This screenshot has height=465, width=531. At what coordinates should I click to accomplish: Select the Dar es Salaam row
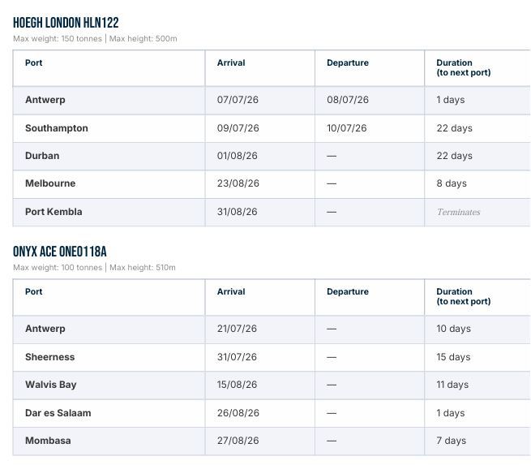coord(272,413)
